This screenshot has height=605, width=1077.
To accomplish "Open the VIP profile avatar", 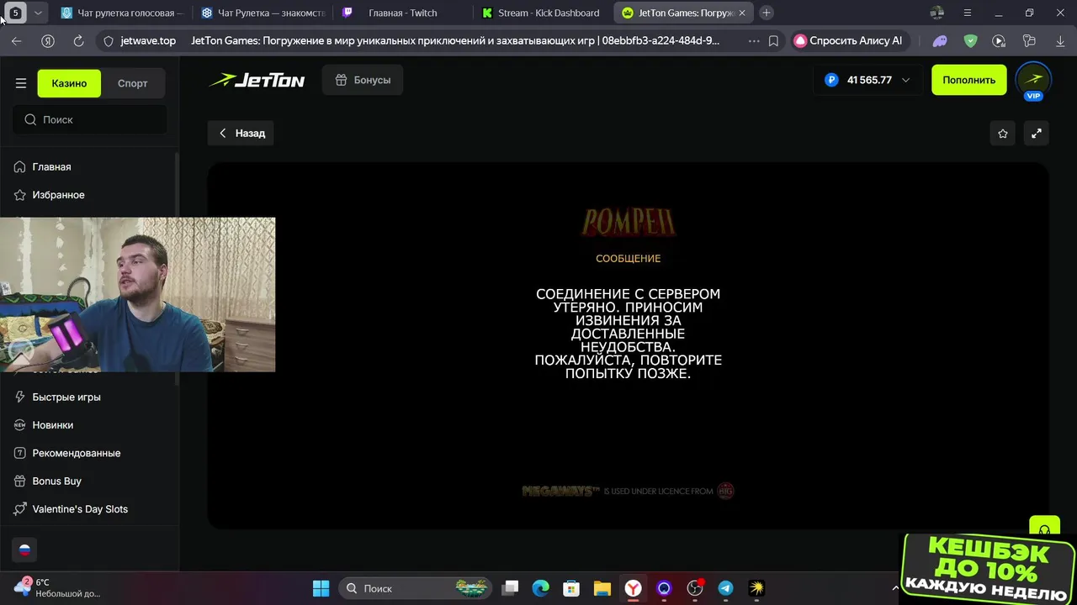I will pos(1033,81).
